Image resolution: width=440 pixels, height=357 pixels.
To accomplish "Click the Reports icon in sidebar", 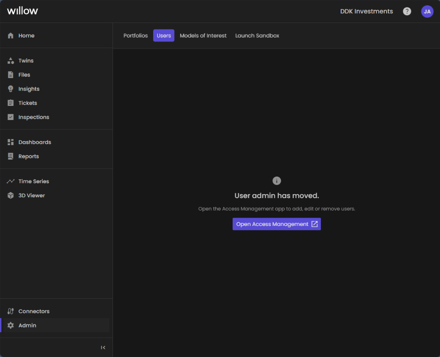I will point(11,156).
